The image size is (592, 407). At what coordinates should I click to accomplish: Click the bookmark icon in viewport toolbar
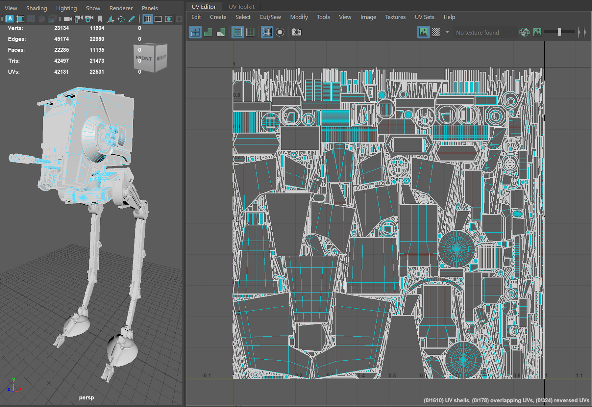100,19
